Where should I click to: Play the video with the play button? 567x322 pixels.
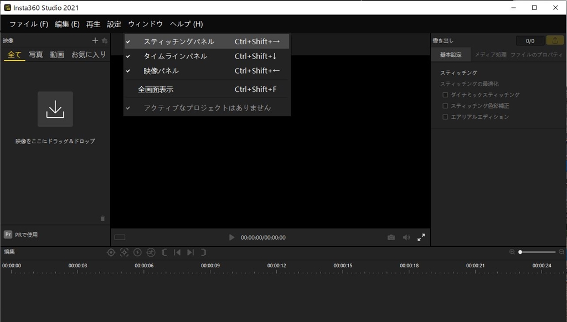232,237
